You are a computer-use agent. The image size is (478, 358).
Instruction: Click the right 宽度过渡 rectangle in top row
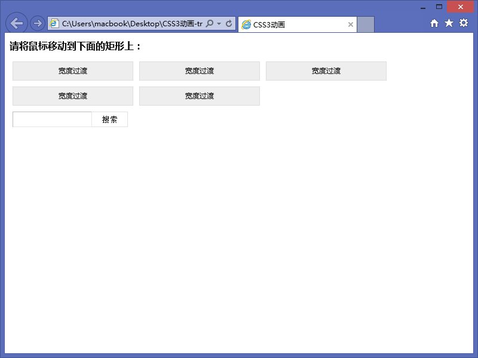pos(326,71)
